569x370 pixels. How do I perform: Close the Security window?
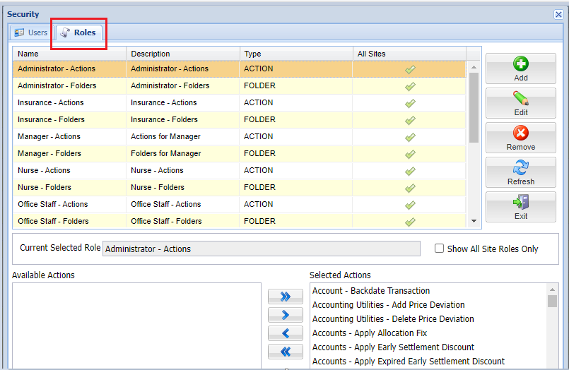click(x=558, y=15)
